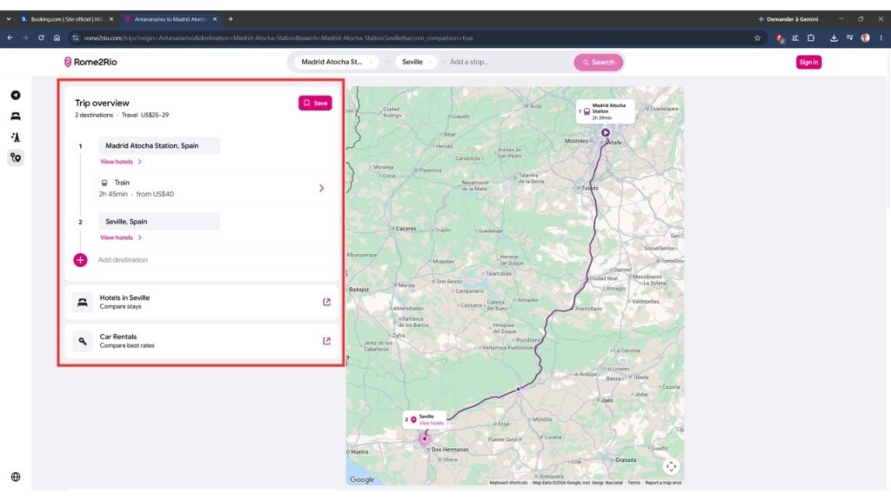
Task: Edit the Madrid Atocha St... origin field
Action: point(336,62)
